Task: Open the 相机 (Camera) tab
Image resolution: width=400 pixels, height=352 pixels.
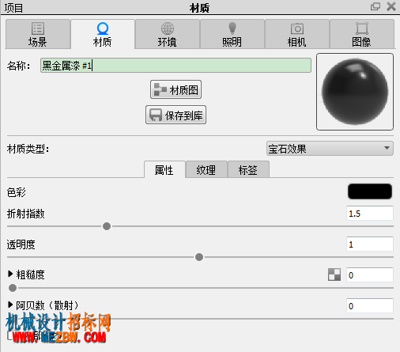Action: pos(296,34)
